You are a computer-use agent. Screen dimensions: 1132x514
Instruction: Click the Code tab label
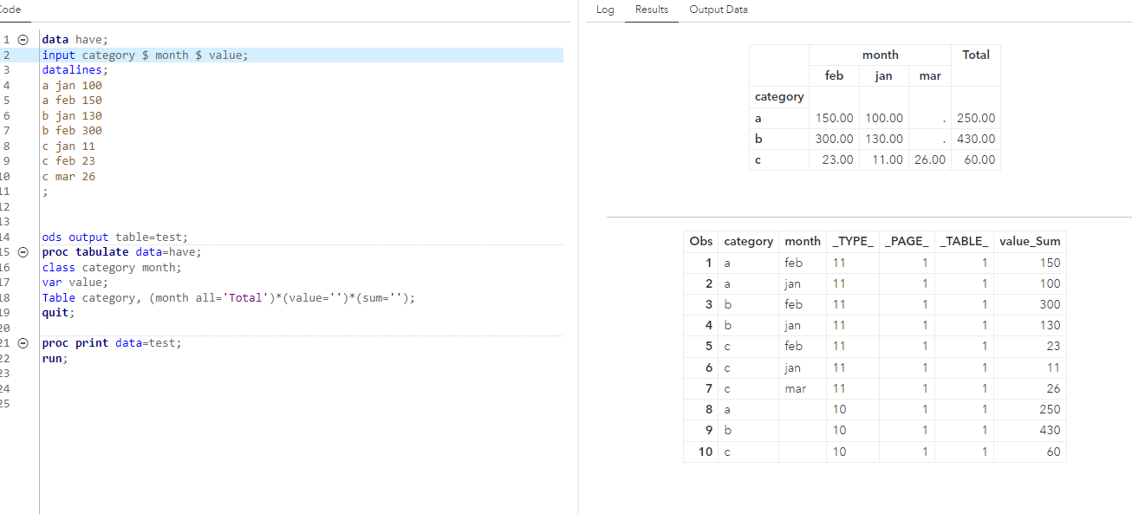pos(10,9)
